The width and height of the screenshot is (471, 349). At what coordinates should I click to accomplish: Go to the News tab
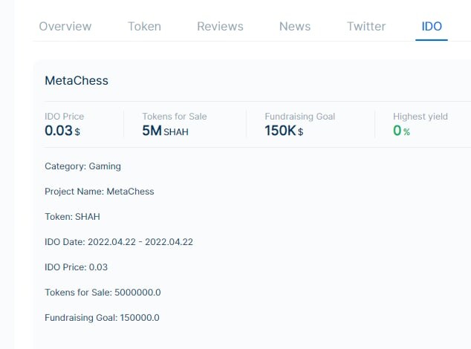[295, 27]
